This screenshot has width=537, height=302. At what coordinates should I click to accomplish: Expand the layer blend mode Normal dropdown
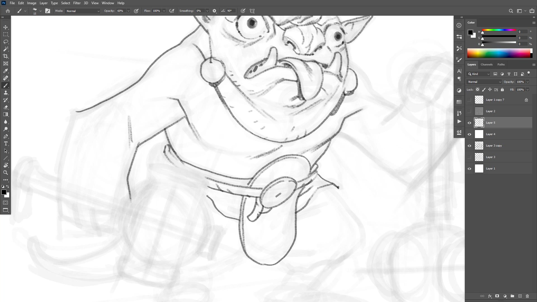[x=484, y=82]
